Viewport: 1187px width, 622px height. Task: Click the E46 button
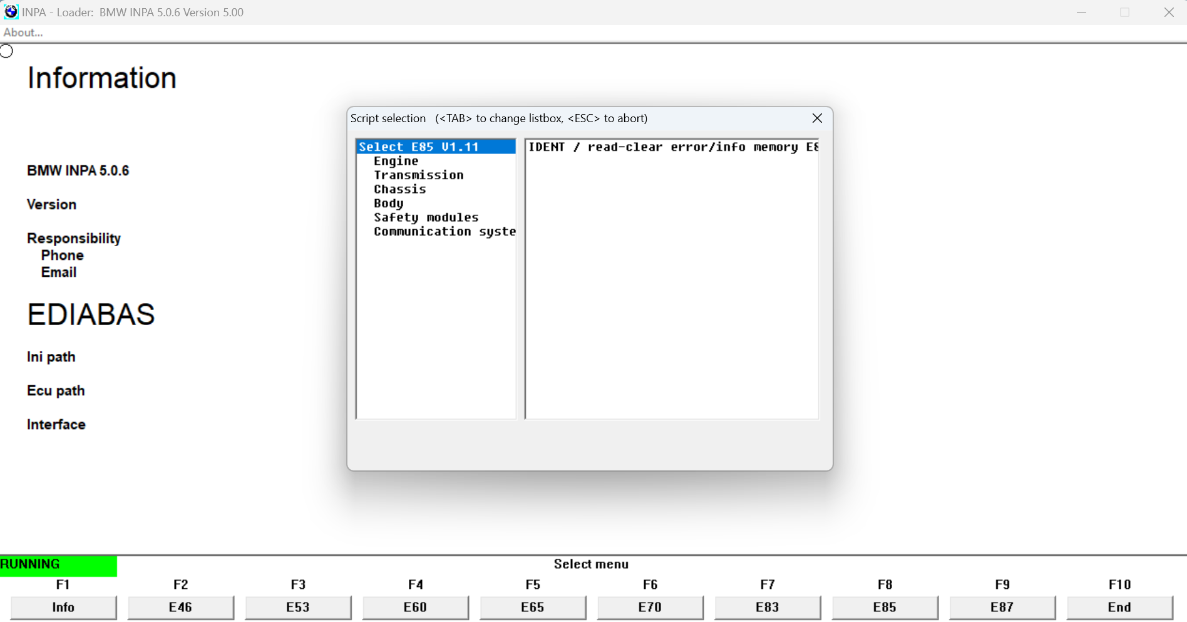[x=180, y=607]
